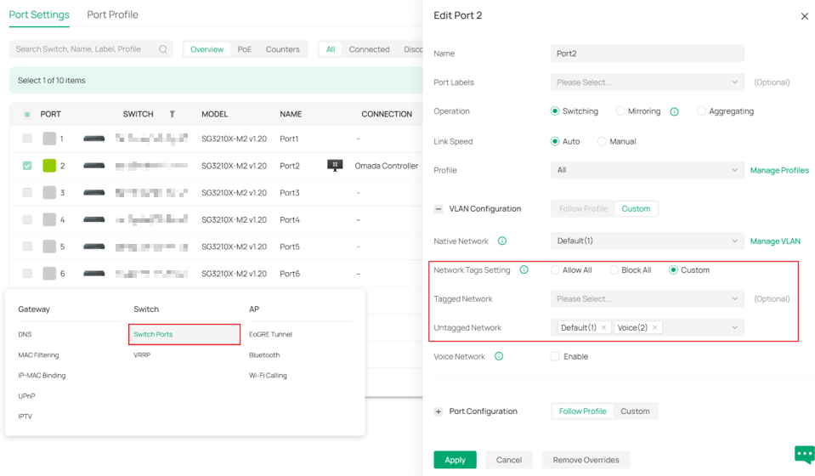
Task: Click the Cancel button
Action: (x=509, y=460)
